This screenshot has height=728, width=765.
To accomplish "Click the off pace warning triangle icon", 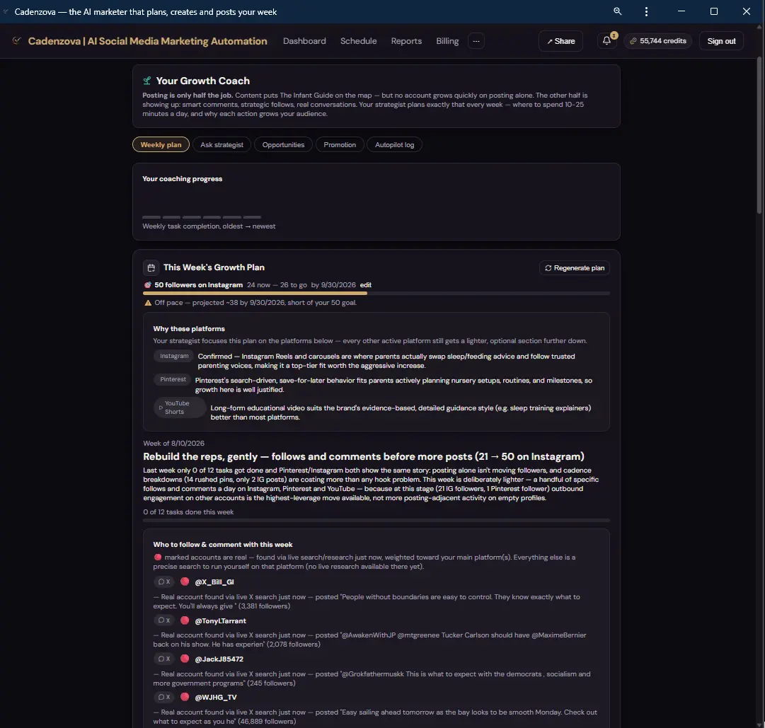I will click(x=148, y=303).
